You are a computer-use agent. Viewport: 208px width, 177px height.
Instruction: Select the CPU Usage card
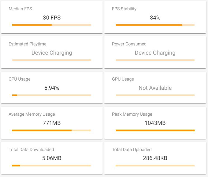click(x=52, y=88)
